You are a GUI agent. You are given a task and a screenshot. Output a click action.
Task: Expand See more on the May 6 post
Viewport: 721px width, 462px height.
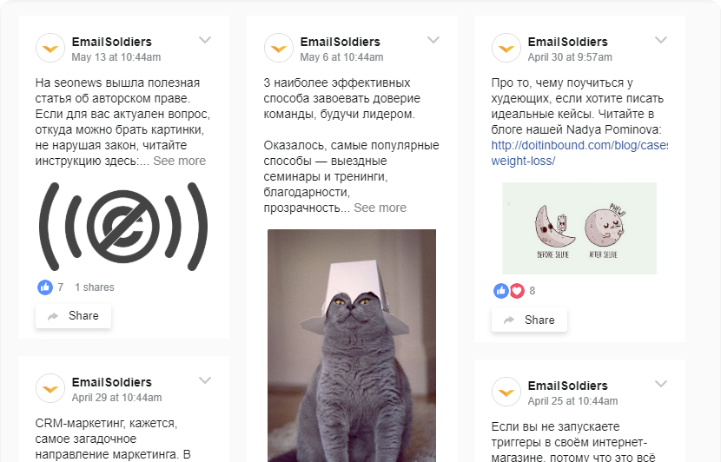[380, 208]
